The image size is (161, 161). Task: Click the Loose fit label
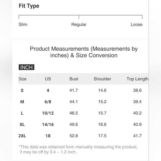tap(137, 24)
